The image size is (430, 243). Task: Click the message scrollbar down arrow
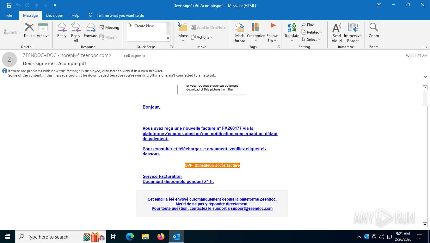[425, 225]
